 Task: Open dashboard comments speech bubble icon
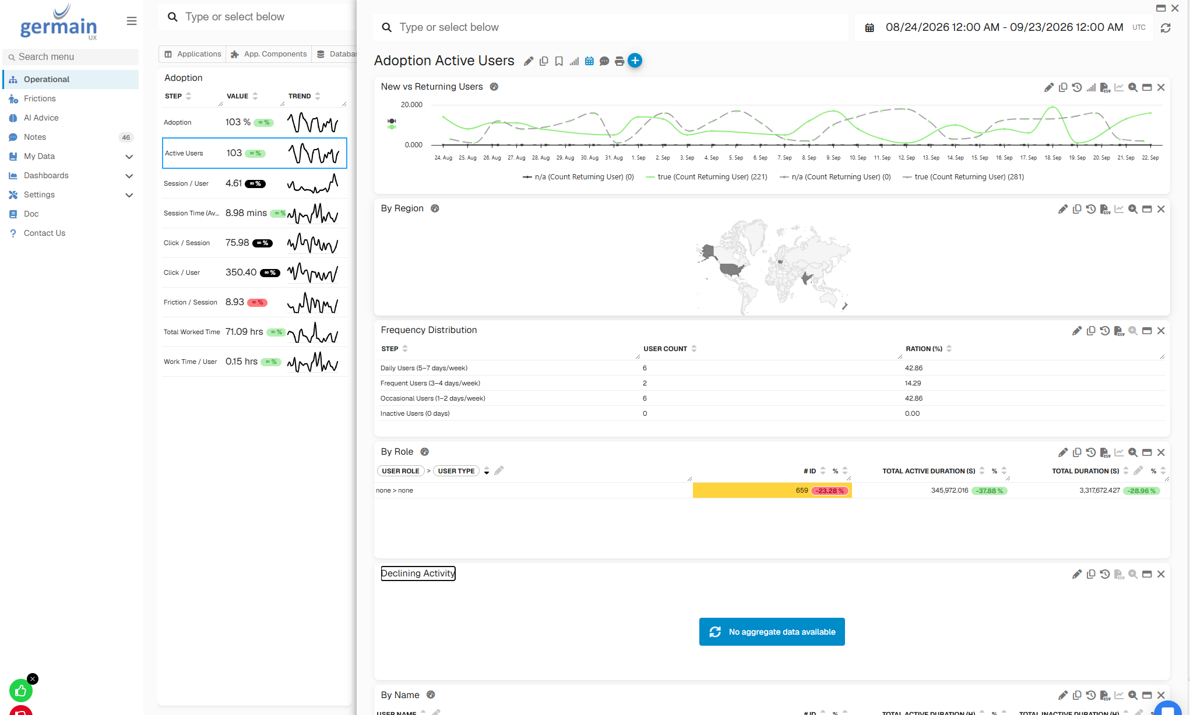[x=604, y=61]
